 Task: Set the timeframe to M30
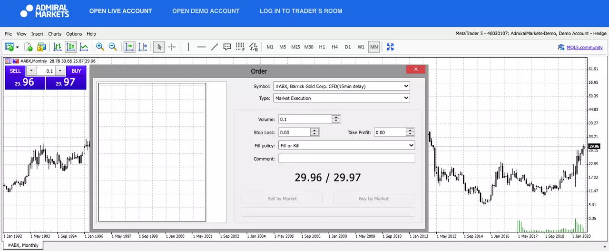point(309,47)
